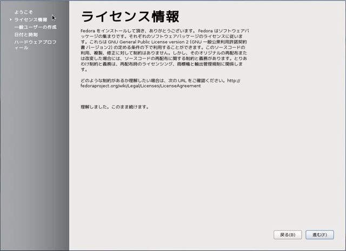Select ハードウェアプロフィール sidebar step

35,45
